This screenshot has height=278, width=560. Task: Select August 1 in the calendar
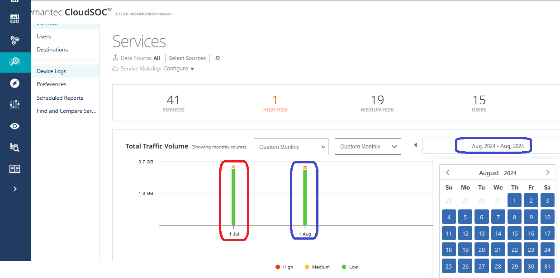[x=515, y=200]
